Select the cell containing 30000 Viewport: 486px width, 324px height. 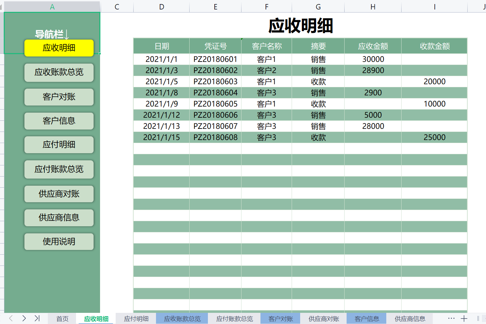pos(373,59)
